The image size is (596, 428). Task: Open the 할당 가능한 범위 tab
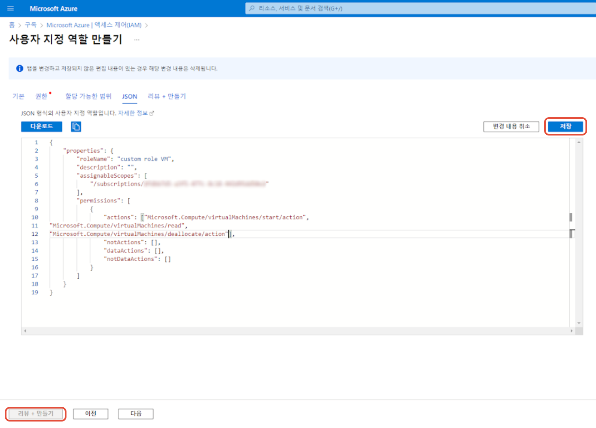point(88,96)
